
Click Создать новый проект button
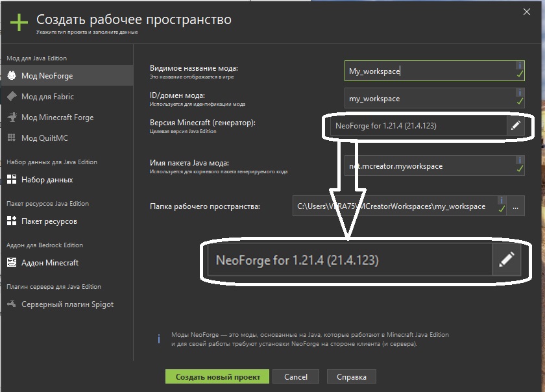[x=217, y=376]
